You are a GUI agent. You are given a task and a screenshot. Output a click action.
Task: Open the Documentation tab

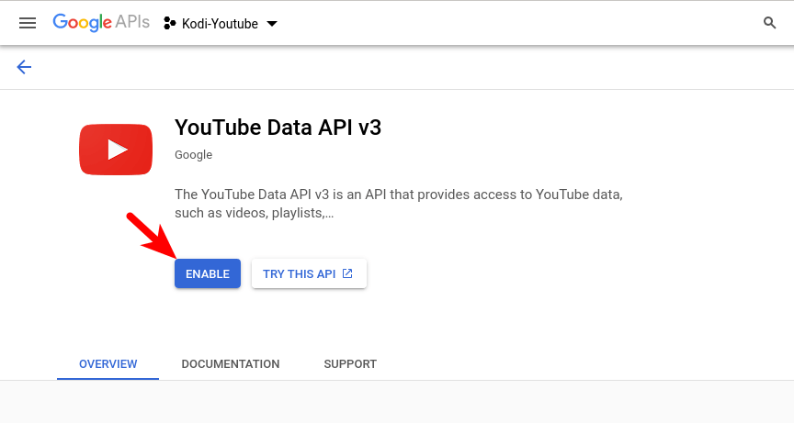pos(231,364)
